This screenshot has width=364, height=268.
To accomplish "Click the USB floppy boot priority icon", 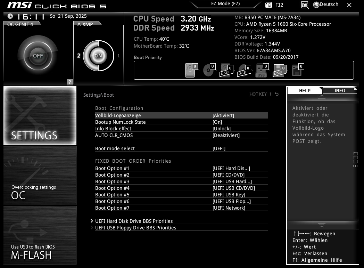I will (x=280, y=70).
